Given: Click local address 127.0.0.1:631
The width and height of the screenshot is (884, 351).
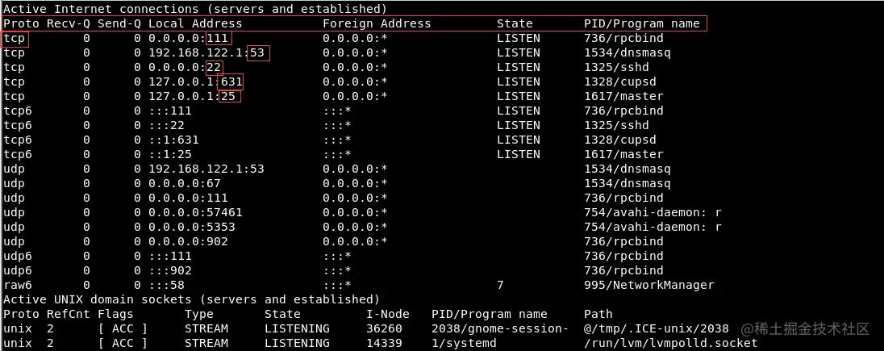Looking at the screenshot, I should [196, 81].
